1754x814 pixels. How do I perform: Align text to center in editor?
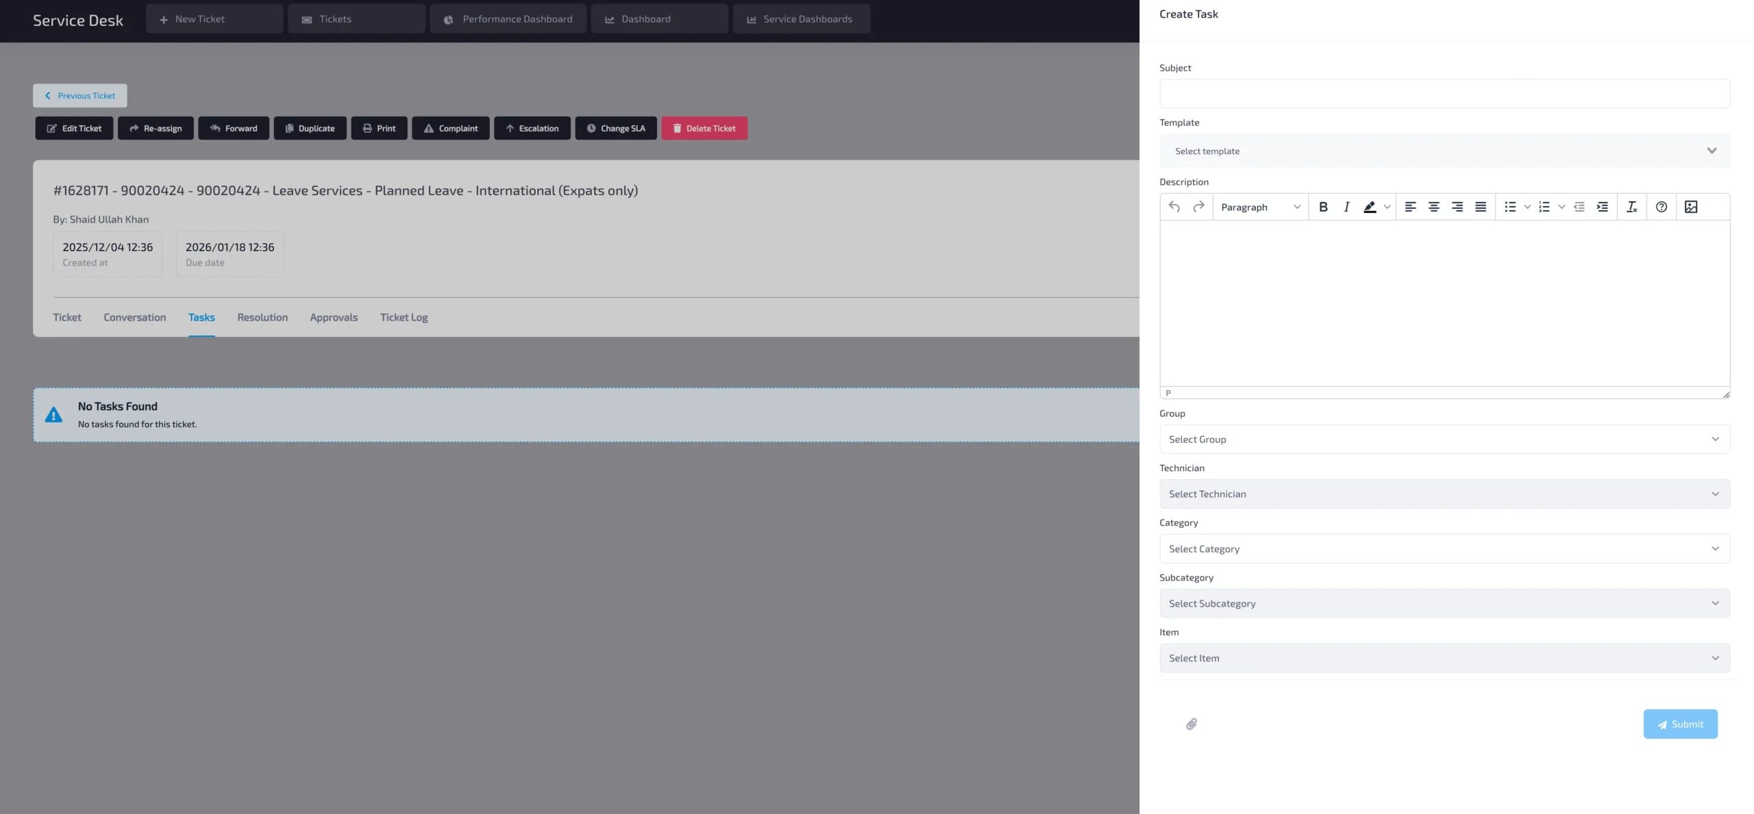click(x=1433, y=207)
